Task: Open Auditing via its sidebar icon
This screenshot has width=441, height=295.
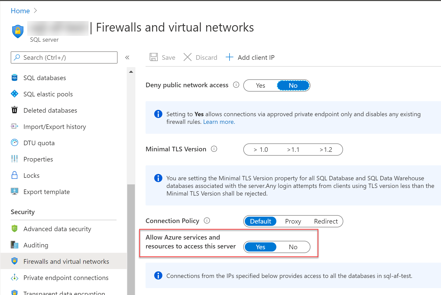Action: (x=15, y=245)
